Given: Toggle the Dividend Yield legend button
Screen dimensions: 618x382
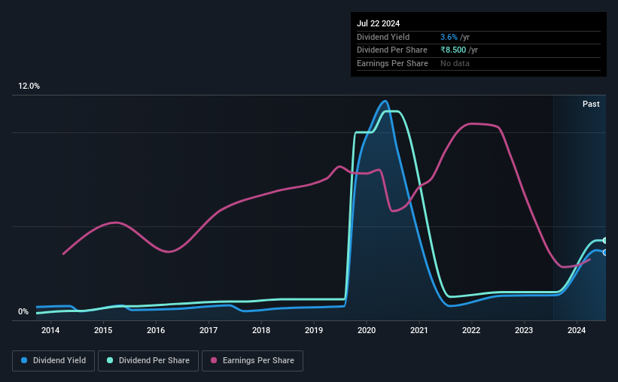Looking at the screenshot, I should [x=53, y=361].
